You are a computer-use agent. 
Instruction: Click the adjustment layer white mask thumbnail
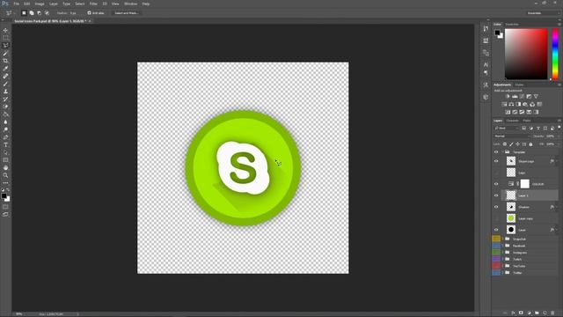(x=525, y=184)
